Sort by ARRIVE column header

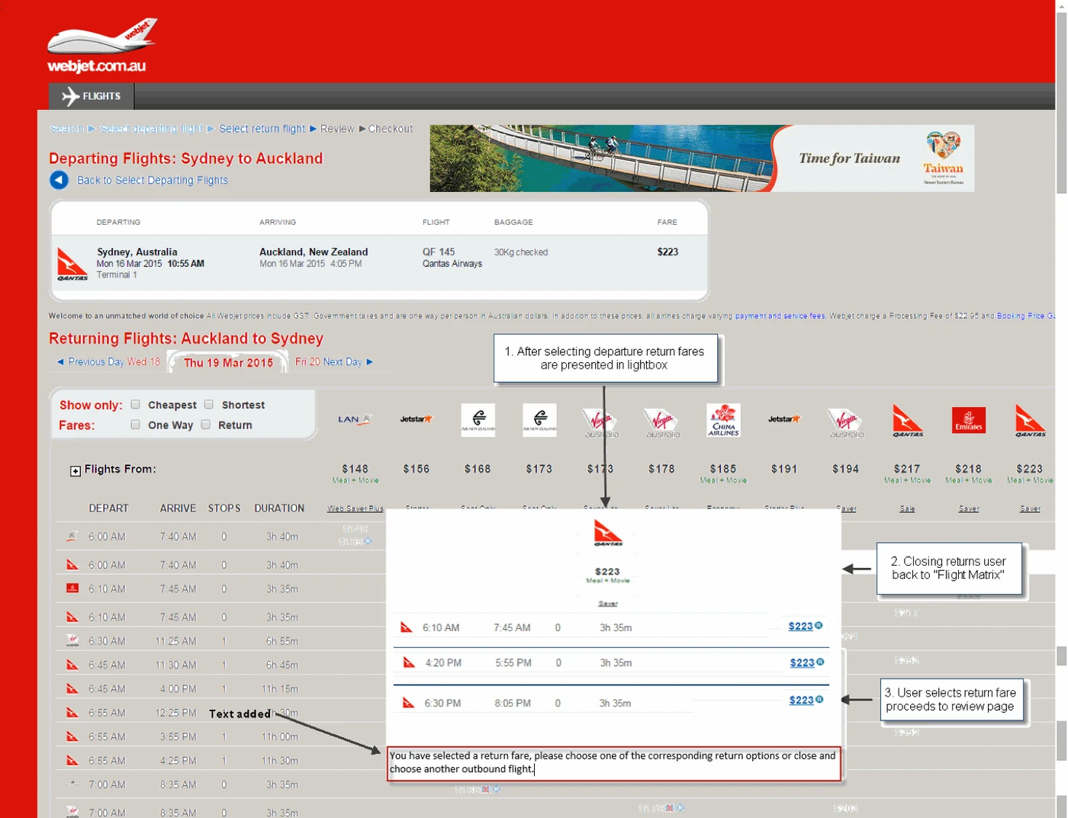point(178,508)
